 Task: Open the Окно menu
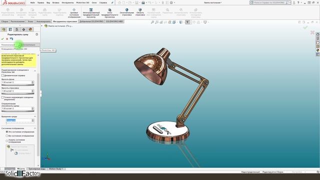coord(94,3)
